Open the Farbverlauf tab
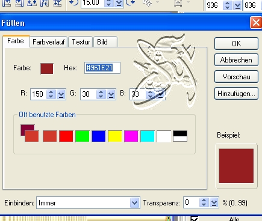This screenshot has height=221, width=262. point(49,42)
